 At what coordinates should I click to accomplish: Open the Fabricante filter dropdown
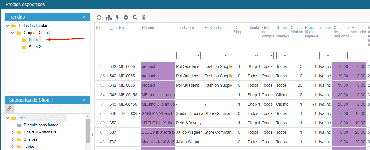click(188, 56)
